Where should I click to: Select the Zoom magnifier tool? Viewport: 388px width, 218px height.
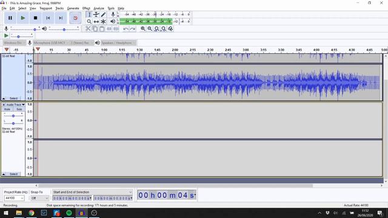89,22
